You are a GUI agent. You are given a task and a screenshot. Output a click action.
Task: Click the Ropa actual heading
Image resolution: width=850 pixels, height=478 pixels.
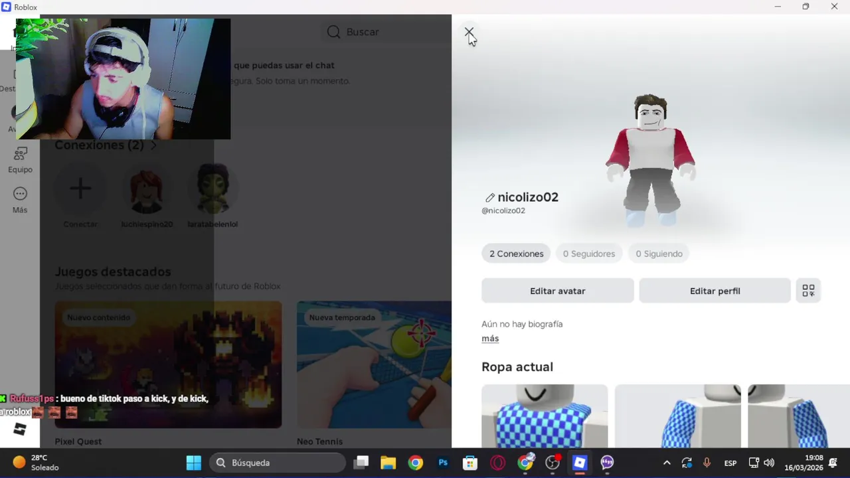pos(517,366)
